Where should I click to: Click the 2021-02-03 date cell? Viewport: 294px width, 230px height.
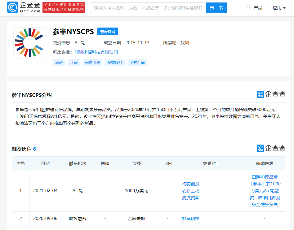click(x=45, y=191)
